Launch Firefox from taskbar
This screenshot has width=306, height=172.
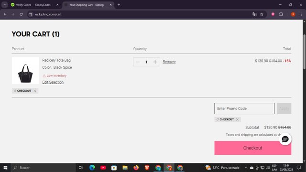[x=136, y=168]
